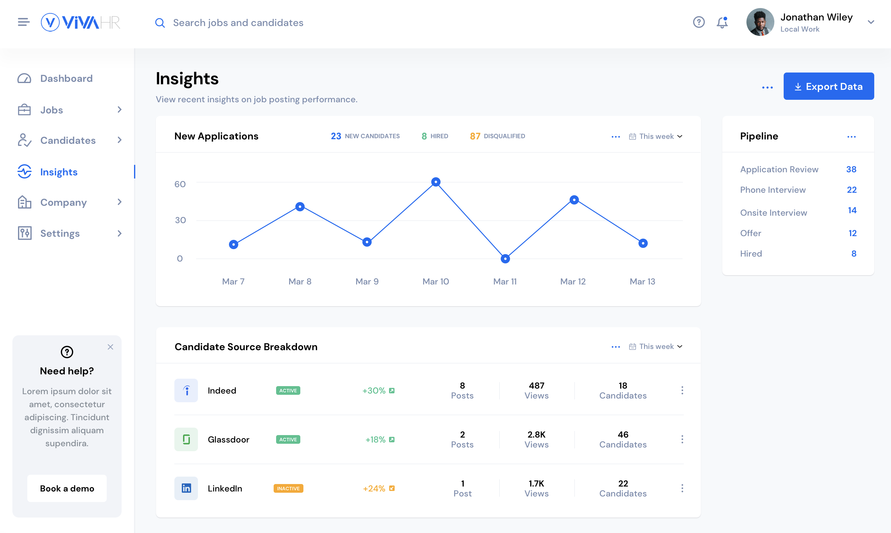The height and width of the screenshot is (533, 891).
Task: Click the Indeed source logo icon
Action: [186, 390]
